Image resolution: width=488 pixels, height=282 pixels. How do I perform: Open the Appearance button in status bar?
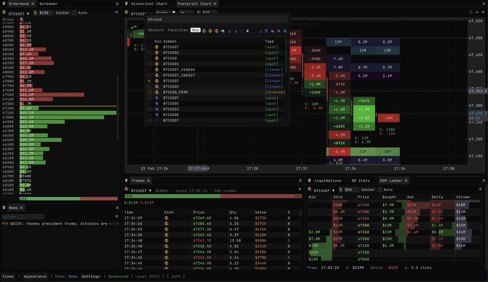pos(35,276)
